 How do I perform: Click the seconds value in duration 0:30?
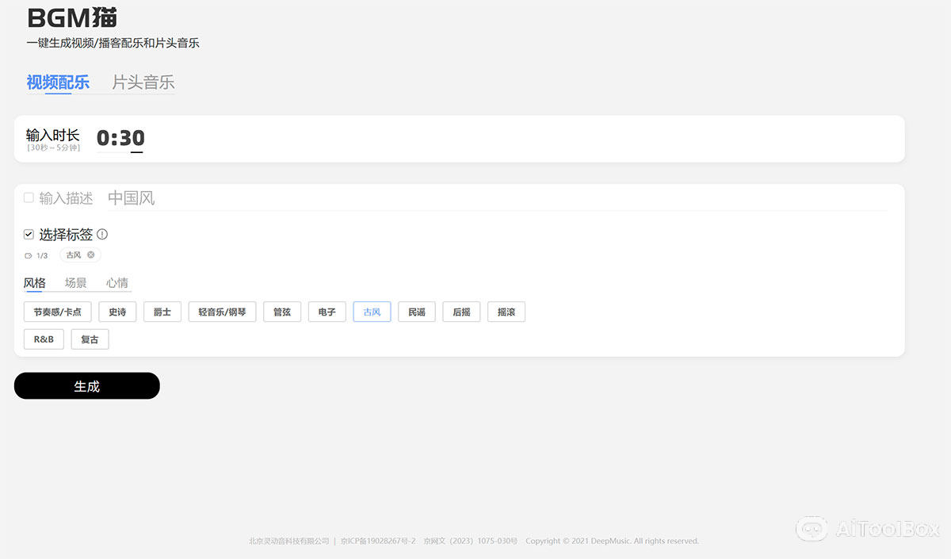(x=133, y=138)
